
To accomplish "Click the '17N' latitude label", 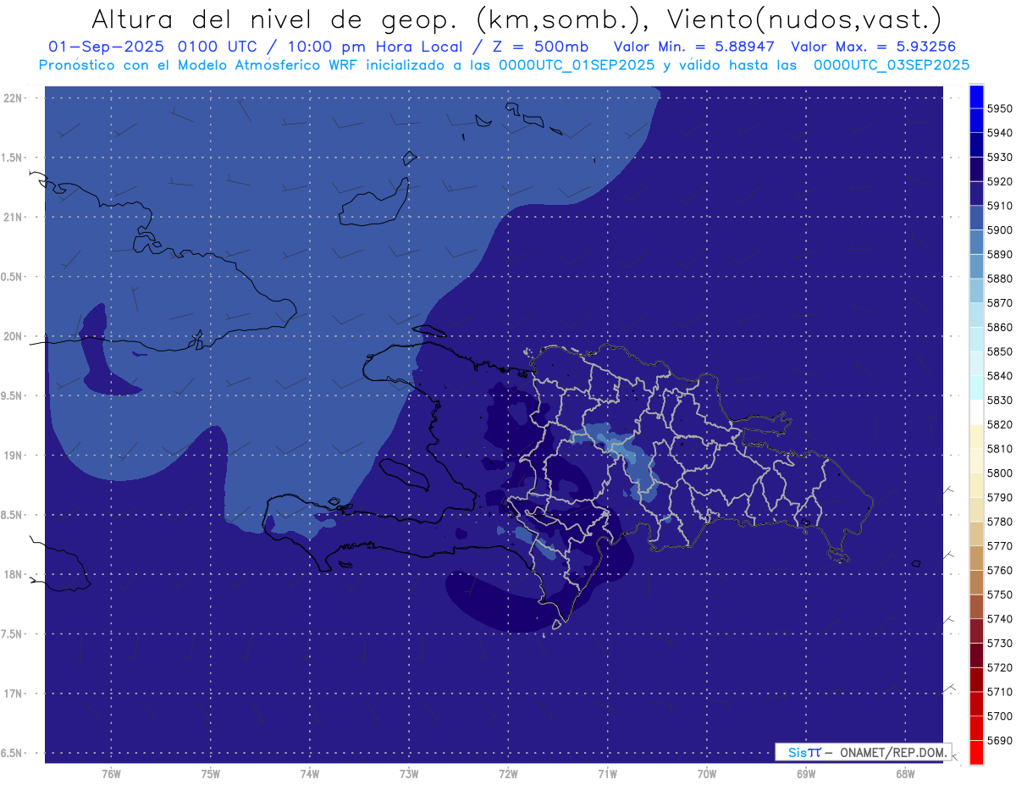I will coord(14,694).
